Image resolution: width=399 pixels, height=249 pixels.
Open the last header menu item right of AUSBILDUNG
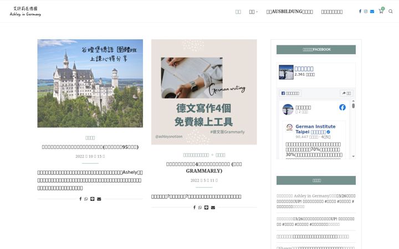332,12
